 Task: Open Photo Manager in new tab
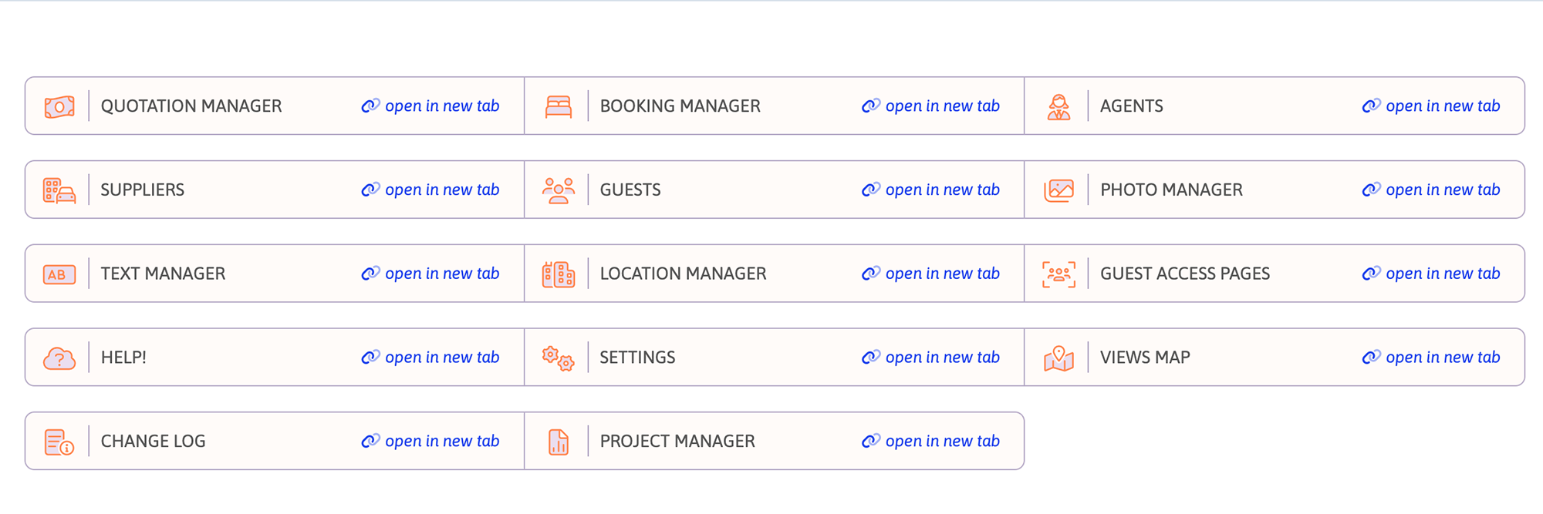click(1443, 190)
